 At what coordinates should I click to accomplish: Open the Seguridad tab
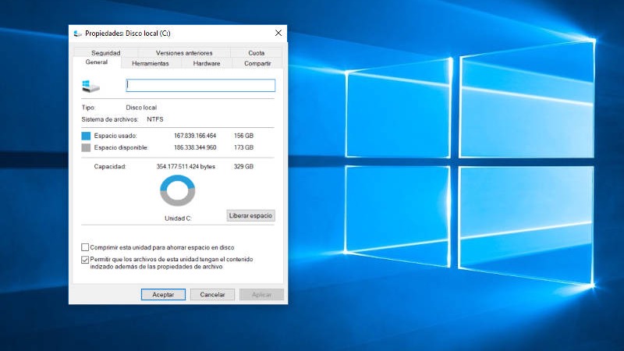(105, 52)
